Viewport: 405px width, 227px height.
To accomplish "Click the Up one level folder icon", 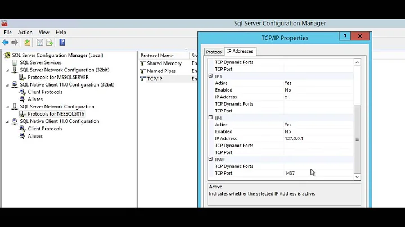I will 28,42.
